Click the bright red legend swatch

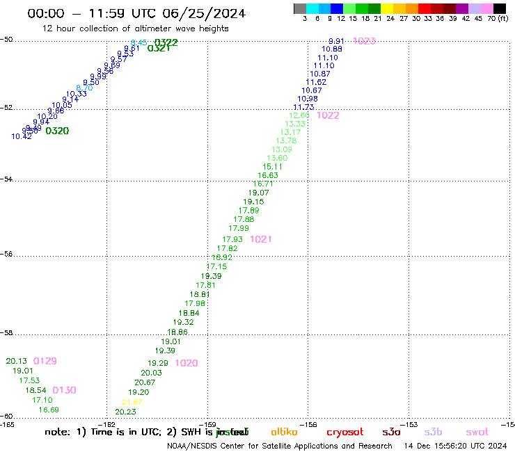[x=425, y=8]
